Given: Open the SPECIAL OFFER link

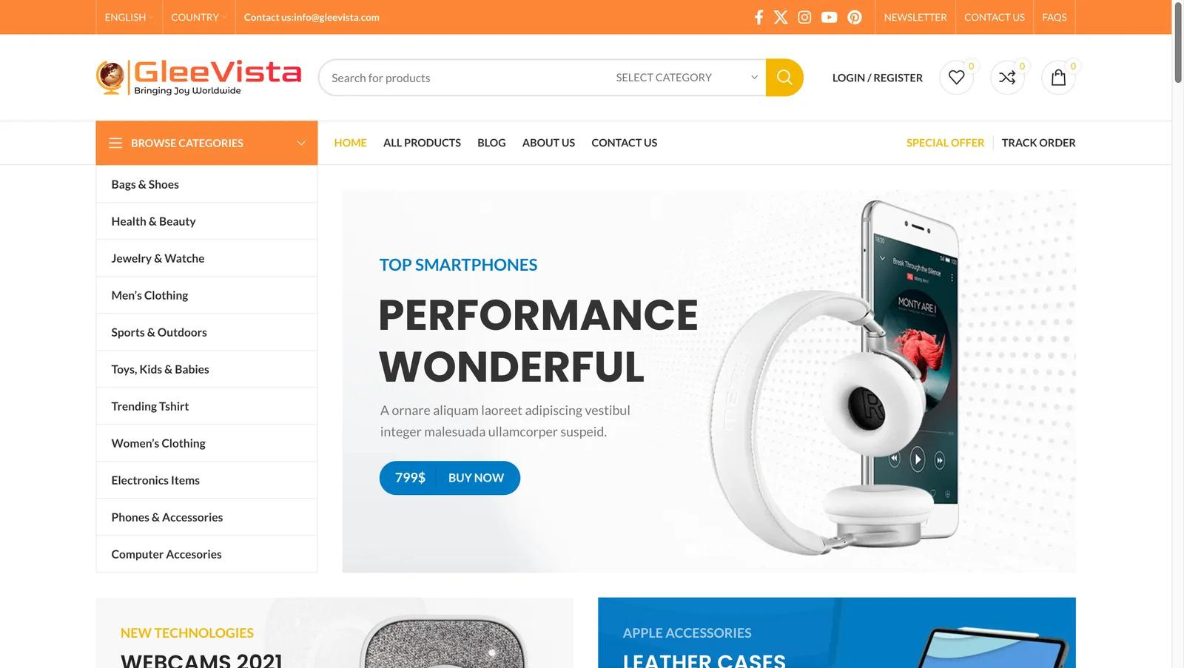Looking at the screenshot, I should click(x=945, y=143).
